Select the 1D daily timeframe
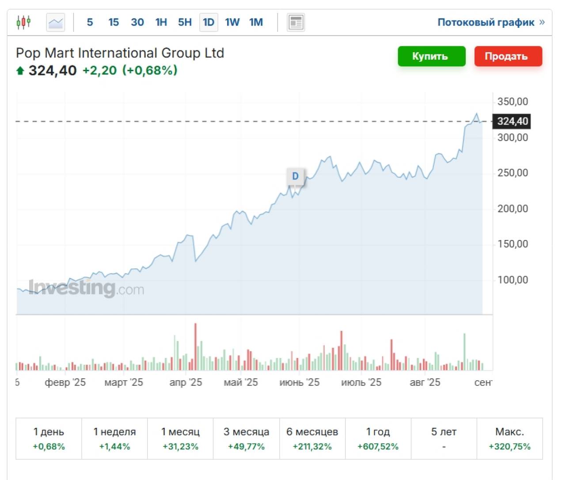 point(209,22)
